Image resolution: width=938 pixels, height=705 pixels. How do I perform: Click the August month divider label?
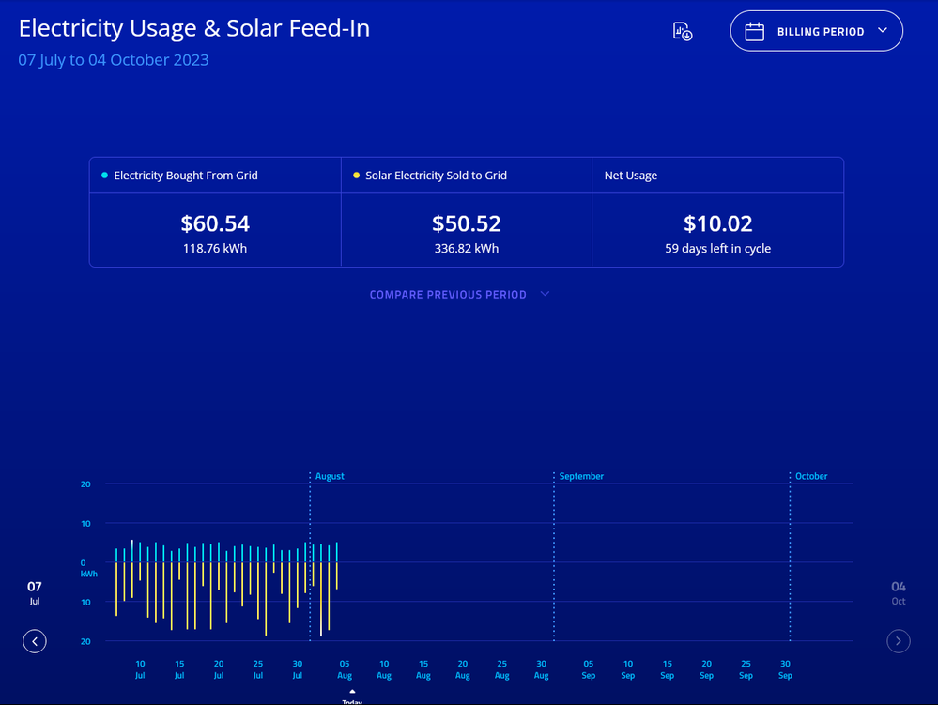(x=330, y=476)
